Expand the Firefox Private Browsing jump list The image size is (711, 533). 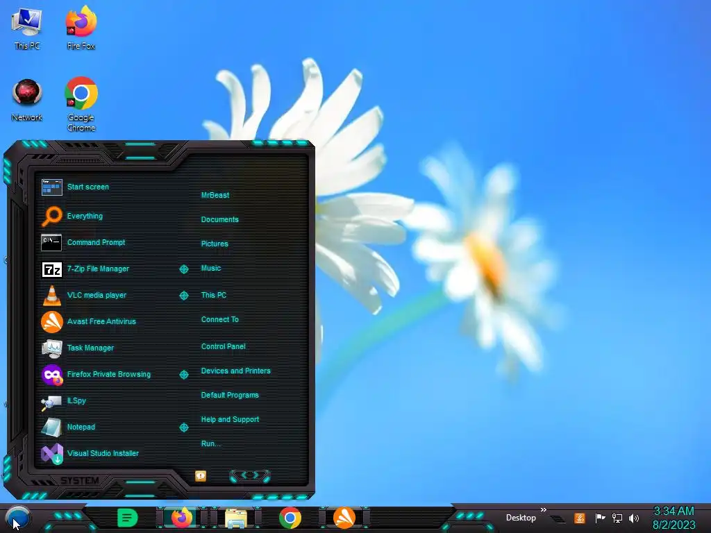[x=183, y=375]
